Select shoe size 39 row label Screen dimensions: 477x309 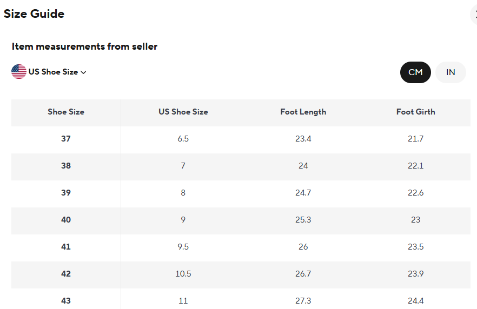[66, 193]
